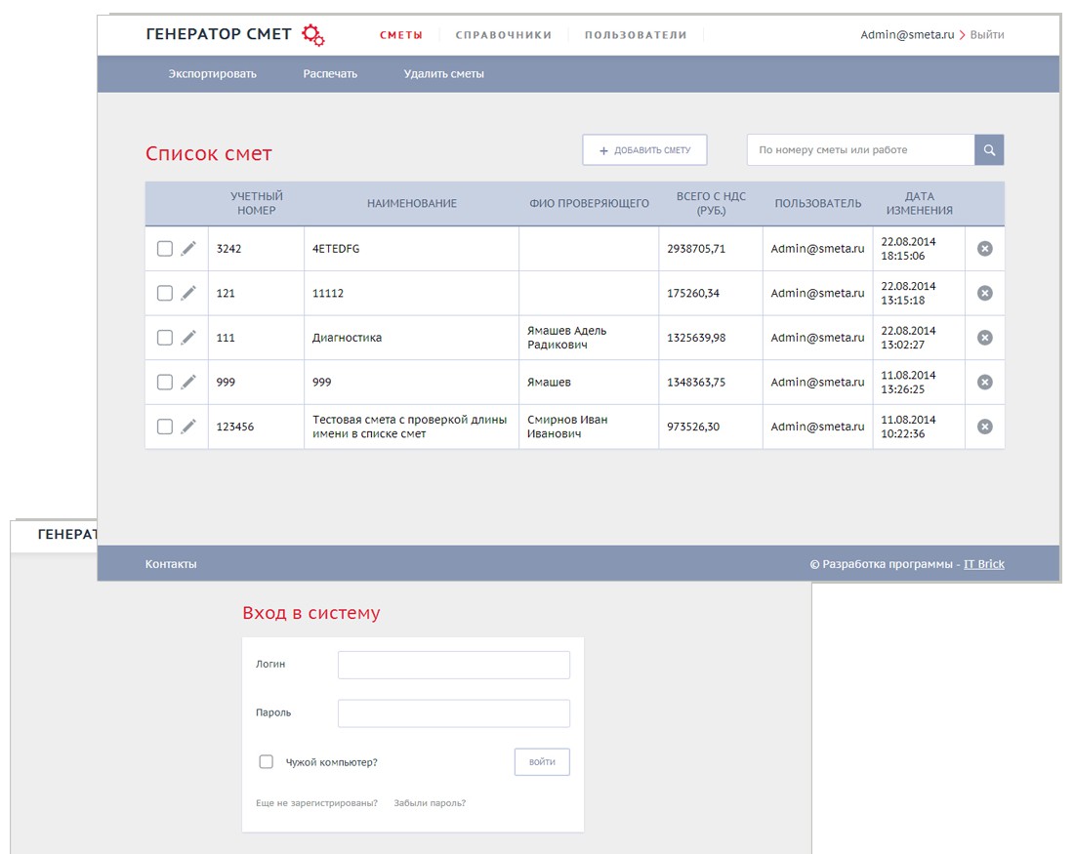Click Экспортировать in the toolbar

point(212,74)
